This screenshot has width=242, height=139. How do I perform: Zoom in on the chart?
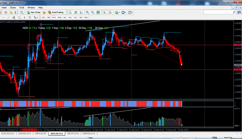(x=88, y=12)
